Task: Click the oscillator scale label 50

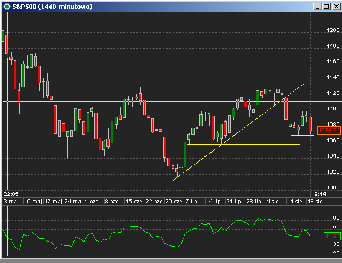Action: click(336, 227)
